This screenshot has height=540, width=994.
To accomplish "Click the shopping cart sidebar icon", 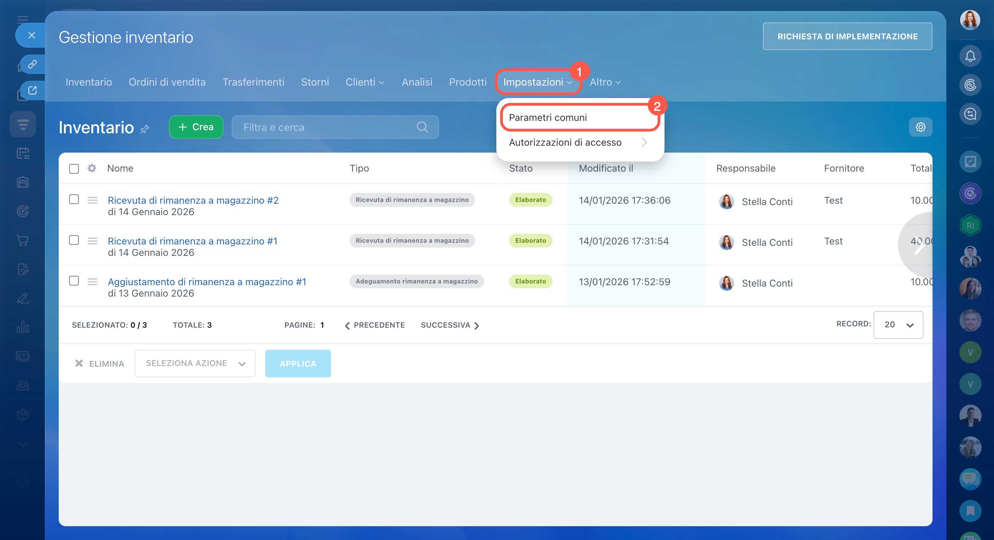I will [23, 240].
